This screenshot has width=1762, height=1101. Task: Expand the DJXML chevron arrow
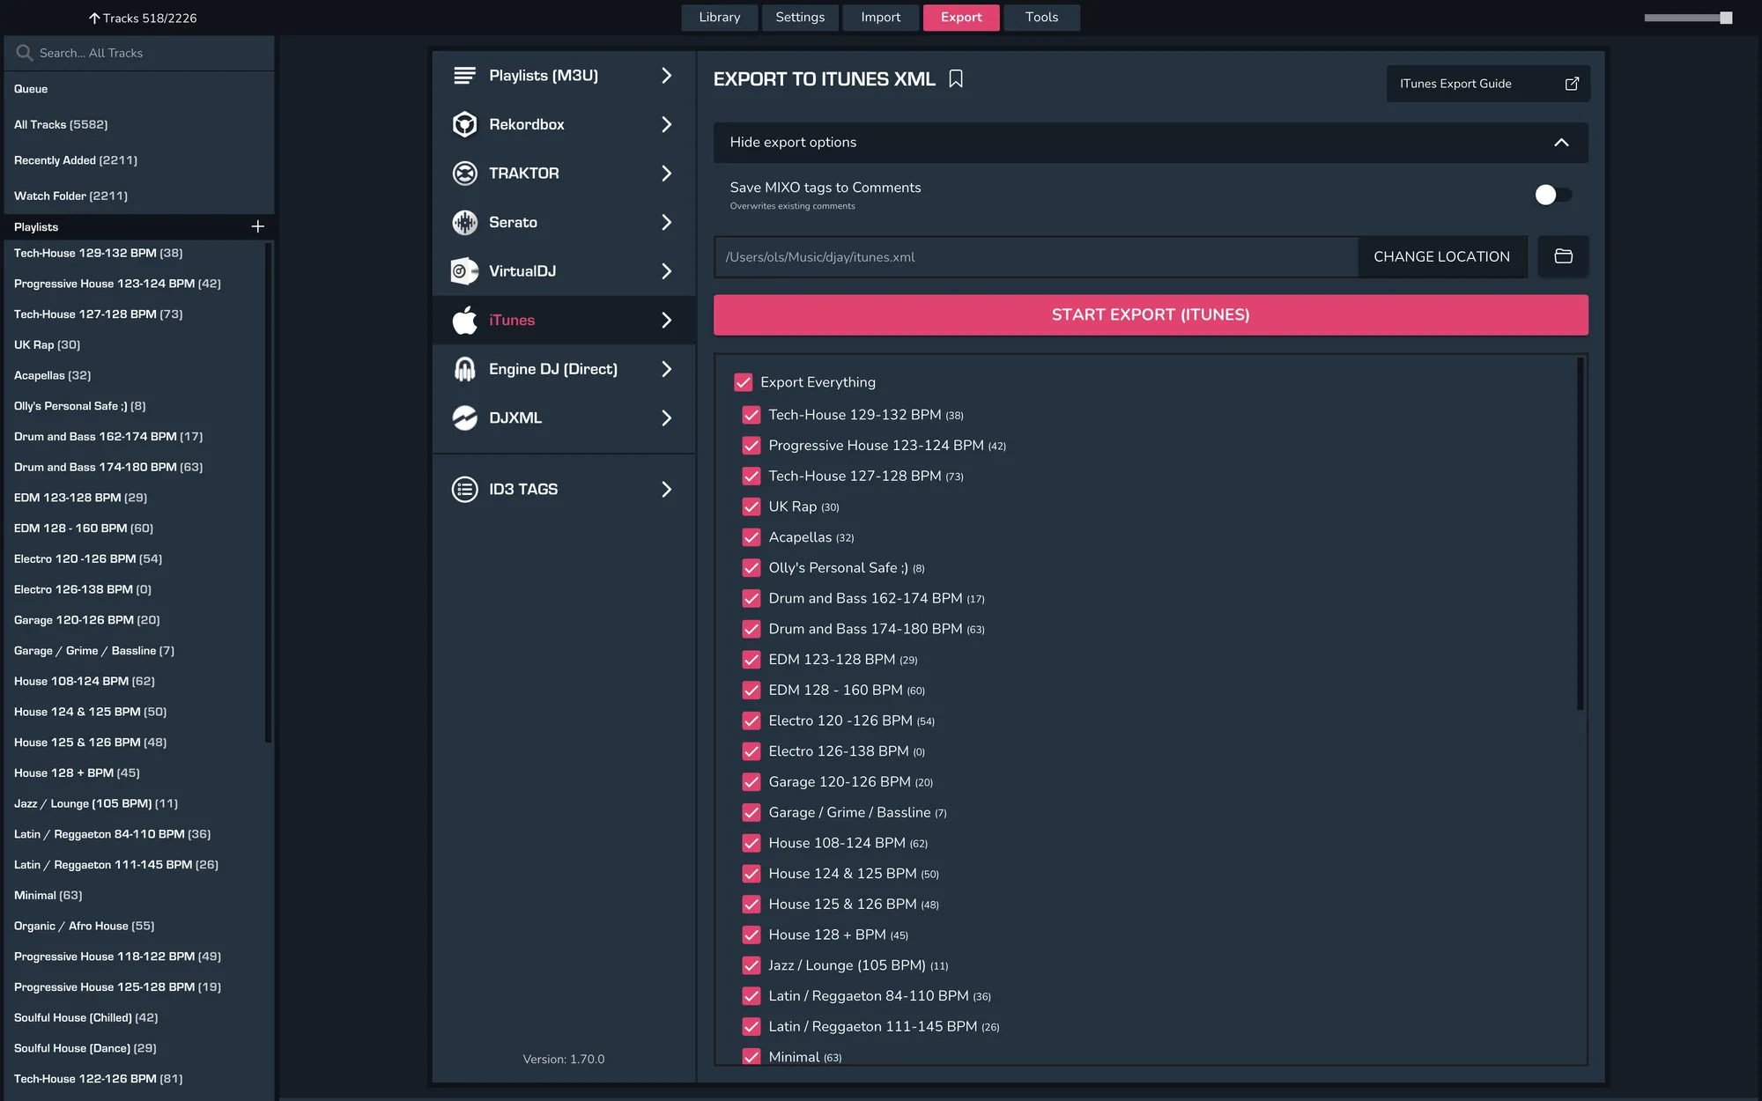click(x=666, y=418)
